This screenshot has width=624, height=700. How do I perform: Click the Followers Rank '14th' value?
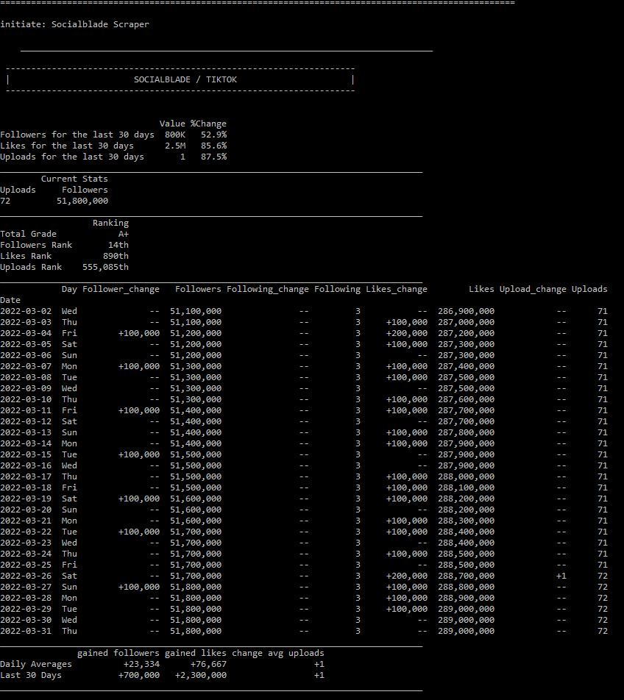[x=118, y=245]
